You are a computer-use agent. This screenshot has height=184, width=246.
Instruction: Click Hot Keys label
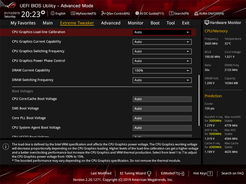tap(200, 173)
